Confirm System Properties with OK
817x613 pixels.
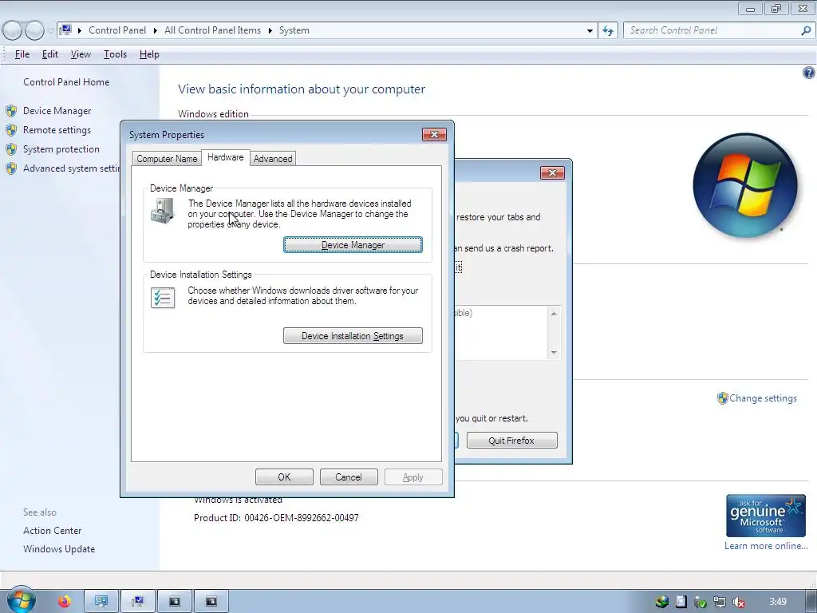(284, 477)
